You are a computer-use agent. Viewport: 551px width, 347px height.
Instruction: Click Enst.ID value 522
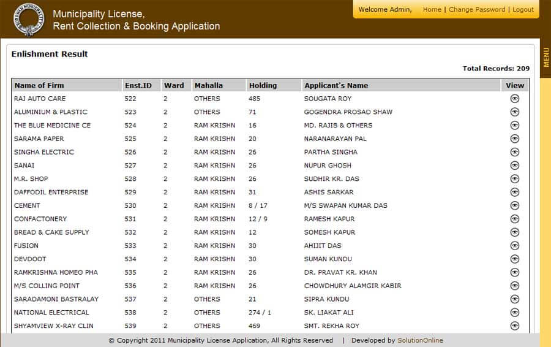(x=130, y=99)
